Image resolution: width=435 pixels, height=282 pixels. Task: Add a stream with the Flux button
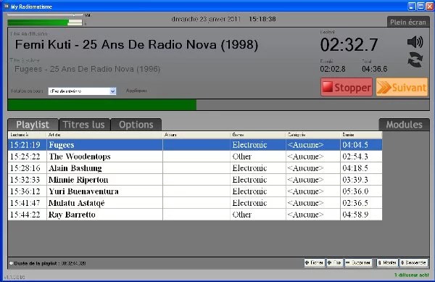click(334, 262)
